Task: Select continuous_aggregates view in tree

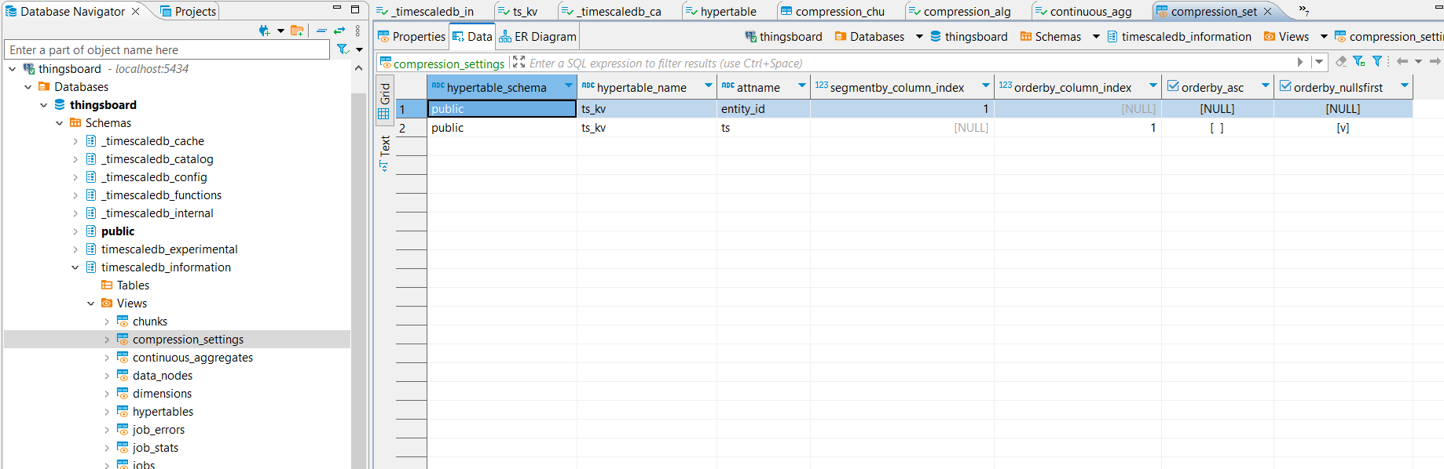Action: coord(192,358)
